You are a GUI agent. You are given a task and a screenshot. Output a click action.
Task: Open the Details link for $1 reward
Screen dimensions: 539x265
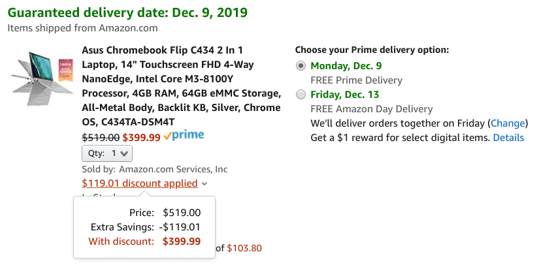pos(508,138)
